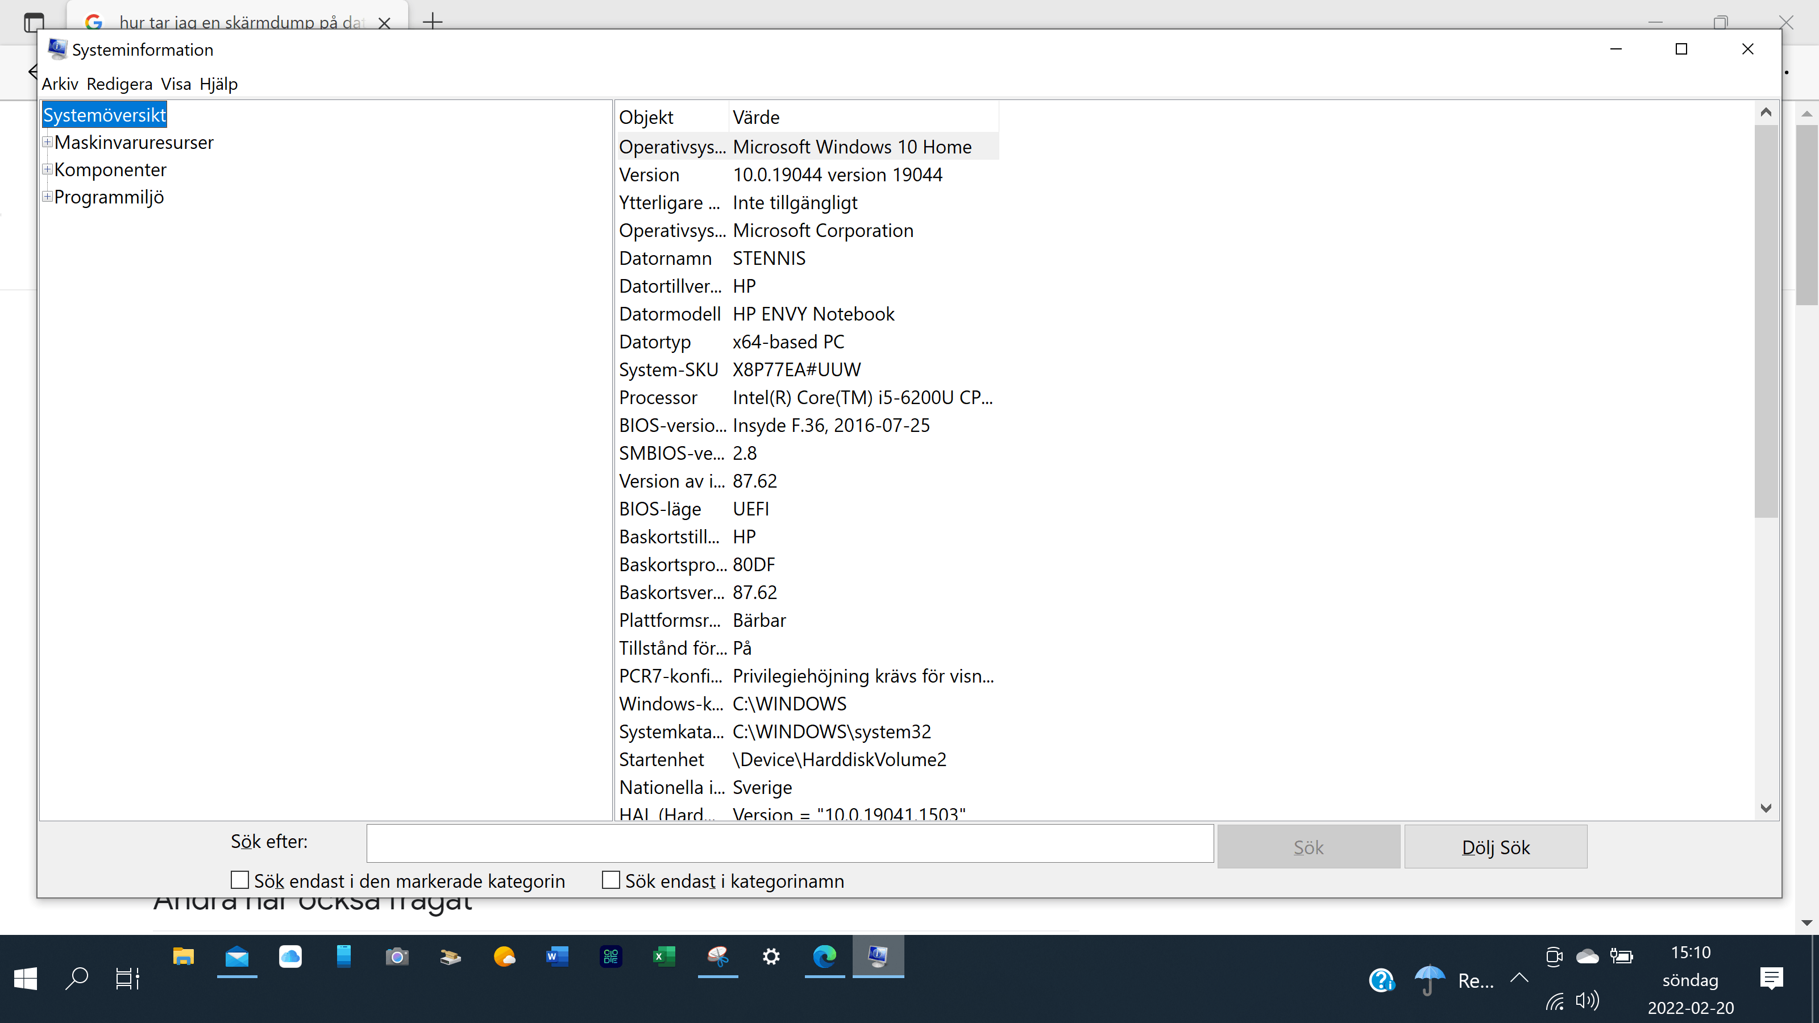This screenshot has height=1023, width=1819.
Task: Open the weather umbrella taskbar widget
Action: coord(1428,980)
